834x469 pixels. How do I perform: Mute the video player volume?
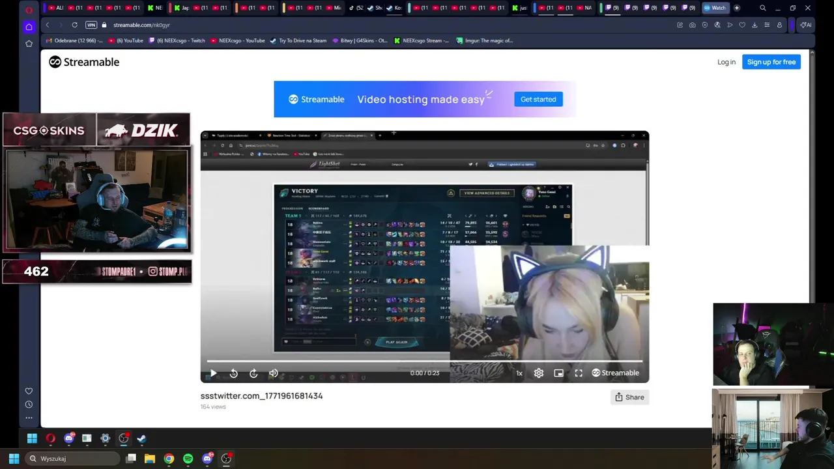[274, 373]
